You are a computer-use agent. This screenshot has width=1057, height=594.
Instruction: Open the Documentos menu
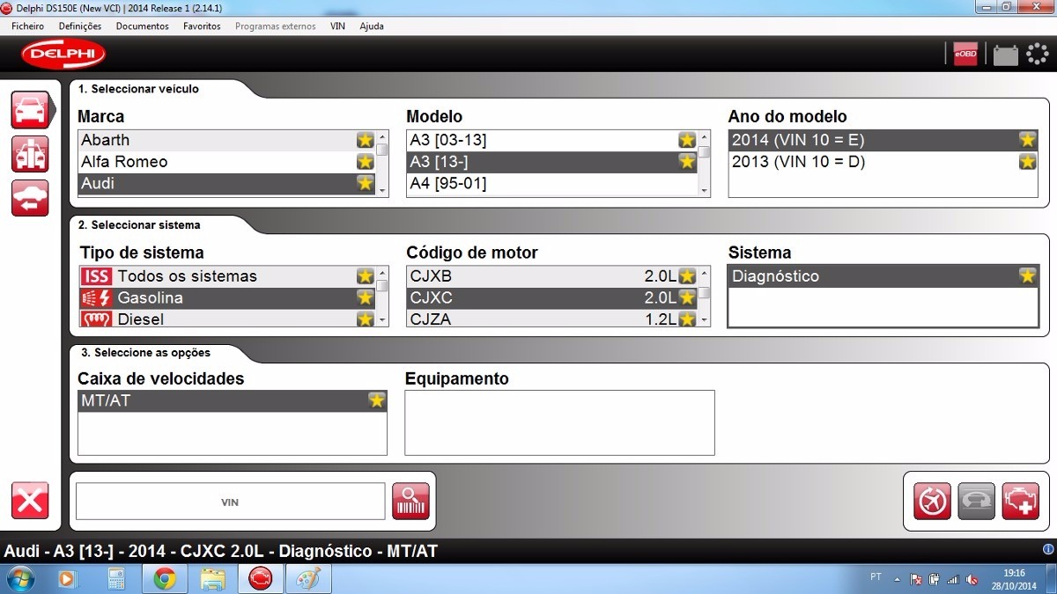[x=143, y=26]
